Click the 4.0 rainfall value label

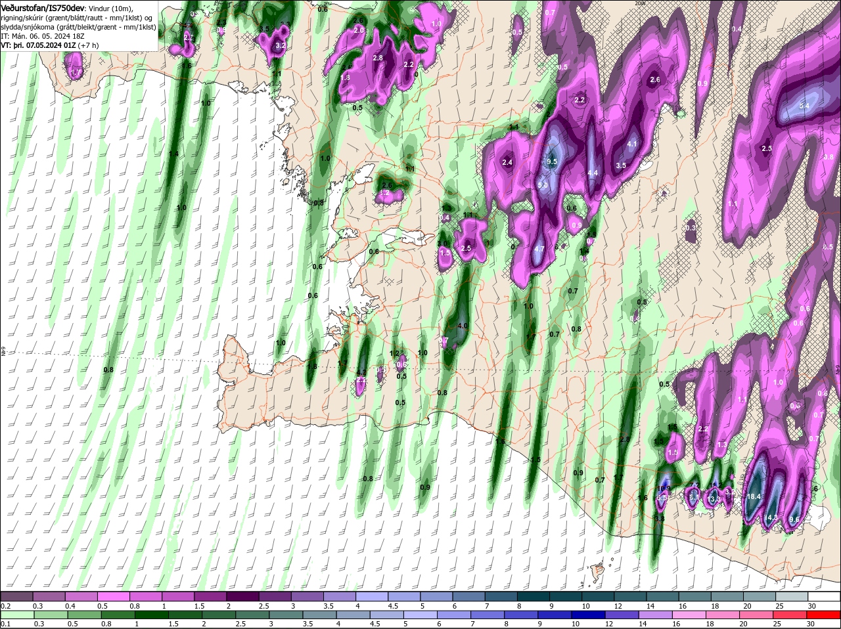pyautogui.click(x=463, y=326)
